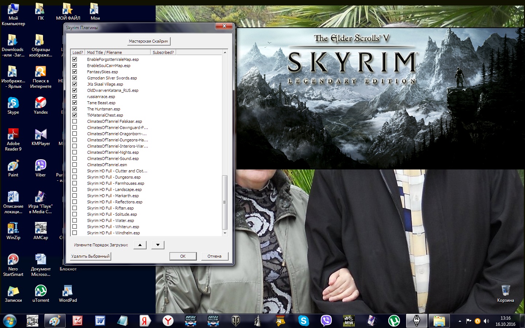Uncheck FantasySkies.esp plugin
The image size is (525, 328).
(x=75, y=72)
